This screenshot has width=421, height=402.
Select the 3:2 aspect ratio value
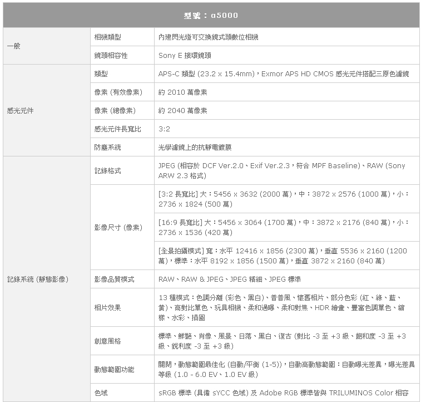pyautogui.click(x=164, y=129)
